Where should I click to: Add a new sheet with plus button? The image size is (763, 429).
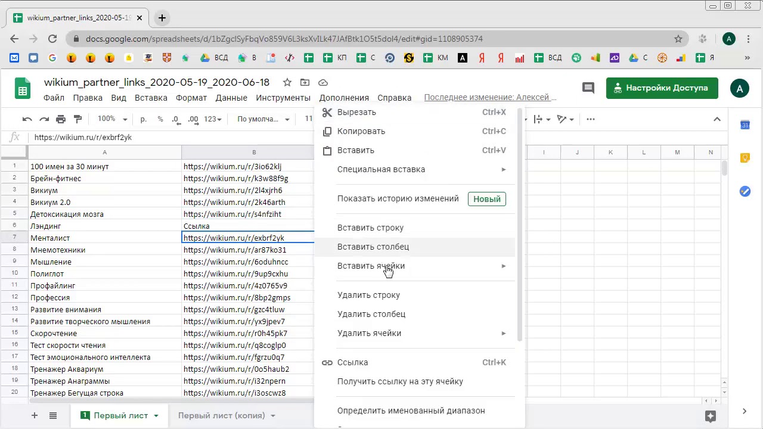click(35, 416)
